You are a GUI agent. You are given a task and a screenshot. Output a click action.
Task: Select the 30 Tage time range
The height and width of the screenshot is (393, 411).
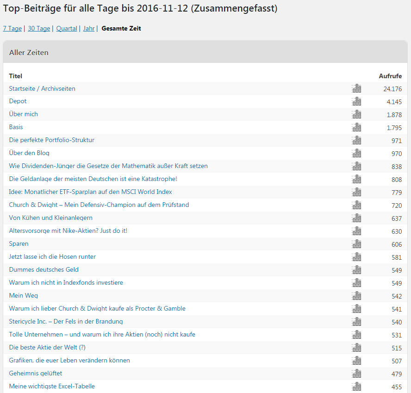[39, 29]
